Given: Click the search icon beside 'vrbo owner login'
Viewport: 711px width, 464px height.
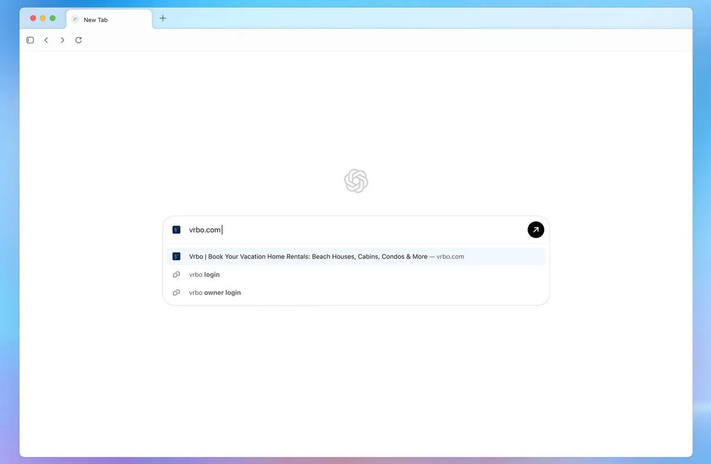Looking at the screenshot, I should (x=177, y=293).
